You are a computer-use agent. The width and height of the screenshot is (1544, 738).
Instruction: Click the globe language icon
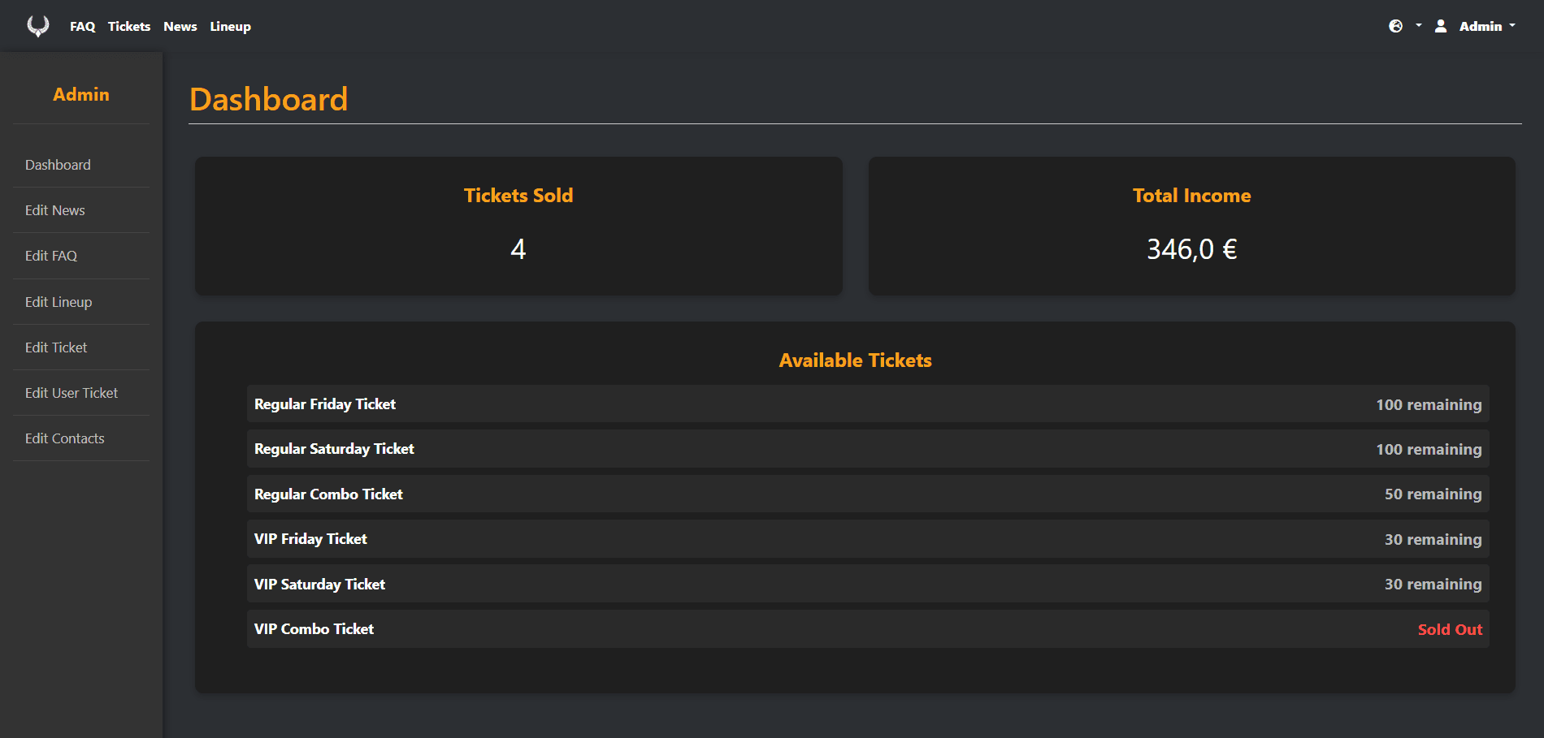tap(1396, 26)
